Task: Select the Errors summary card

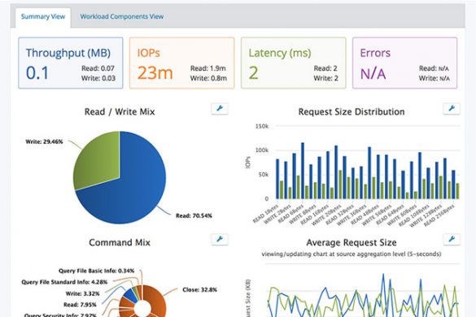Action: click(x=404, y=63)
